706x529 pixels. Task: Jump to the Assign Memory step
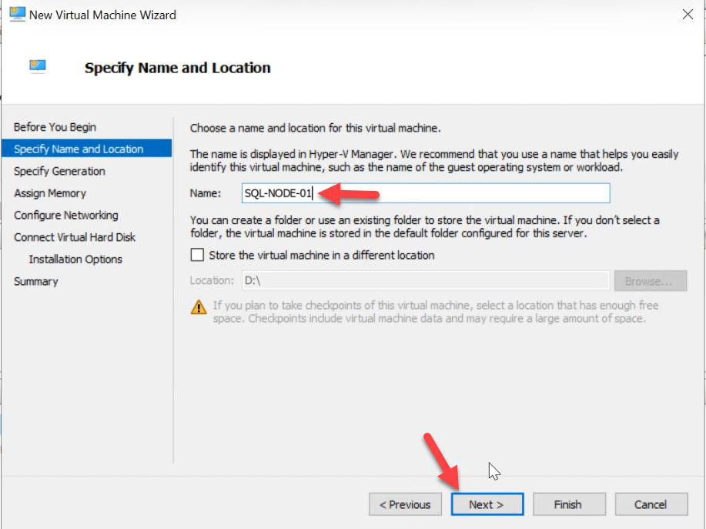tap(50, 193)
